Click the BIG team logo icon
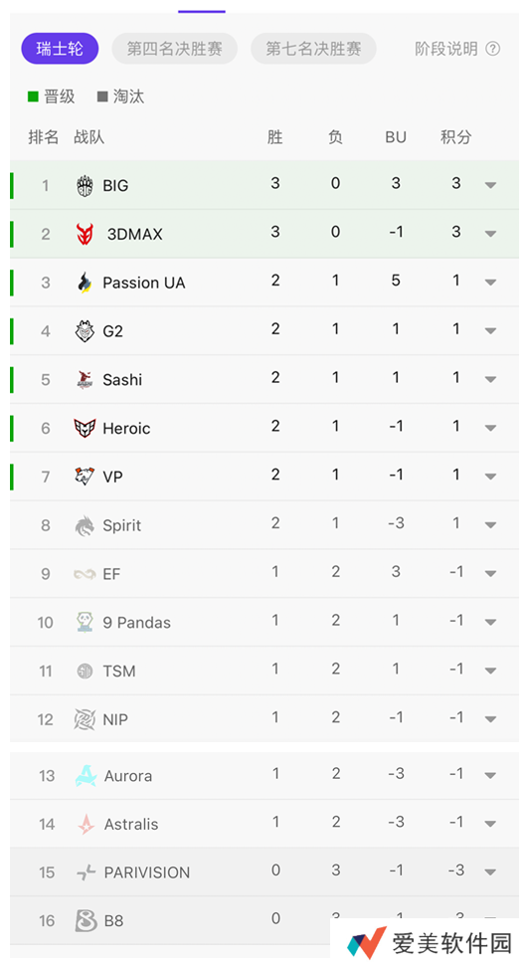 click(85, 185)
